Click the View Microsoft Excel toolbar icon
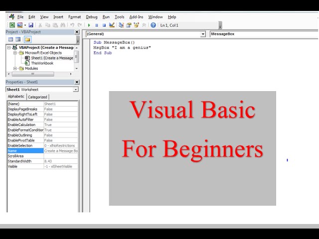This screenshot has width=319, height=239. click(12, 25)
